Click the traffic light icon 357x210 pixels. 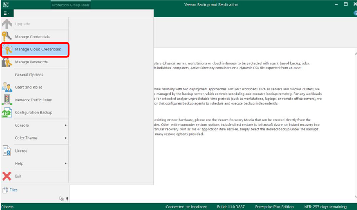click(x=7, y=100)
